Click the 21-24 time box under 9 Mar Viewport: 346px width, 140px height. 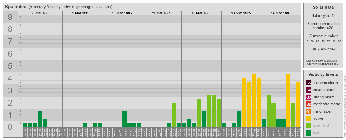coord(100,133)
